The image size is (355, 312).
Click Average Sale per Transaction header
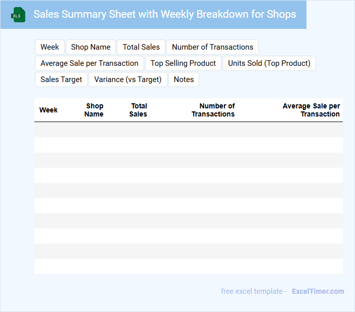311,110
